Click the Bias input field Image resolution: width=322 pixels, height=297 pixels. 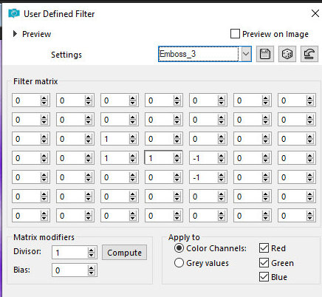tap(70, 270)
